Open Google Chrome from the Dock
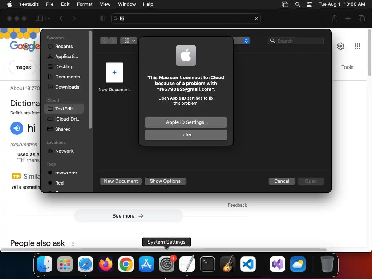 tap(126, 264)
